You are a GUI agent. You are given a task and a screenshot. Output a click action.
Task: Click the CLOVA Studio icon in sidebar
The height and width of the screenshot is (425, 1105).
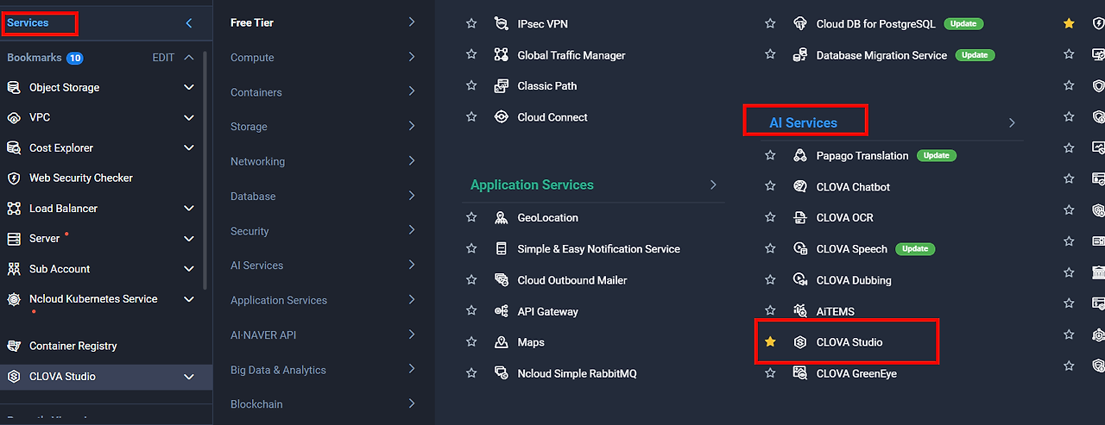(x=14, y=376)
